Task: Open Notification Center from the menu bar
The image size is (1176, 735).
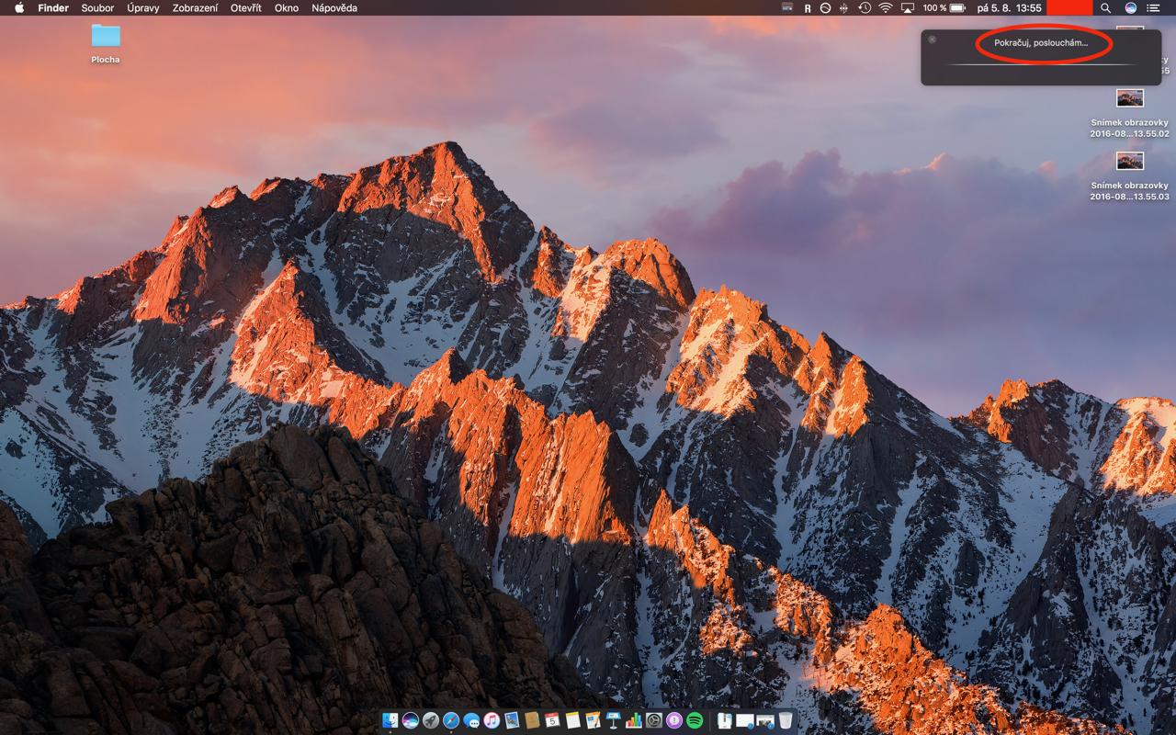Action: [x=1153, y=8]
